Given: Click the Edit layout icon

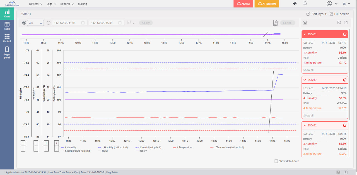Looking at the screenshot, I should (x=308, y=14).
